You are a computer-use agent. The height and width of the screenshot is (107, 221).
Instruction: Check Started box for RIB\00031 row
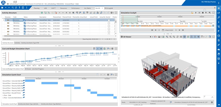pos(109,29)
